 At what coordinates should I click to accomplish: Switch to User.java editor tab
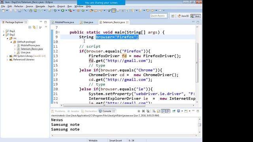[87, 22]
